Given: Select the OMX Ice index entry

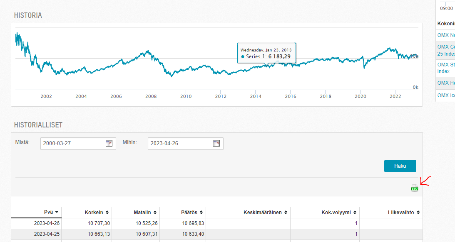Looking at the screenshot, I should pyautogui.click(x=446, y=95).
